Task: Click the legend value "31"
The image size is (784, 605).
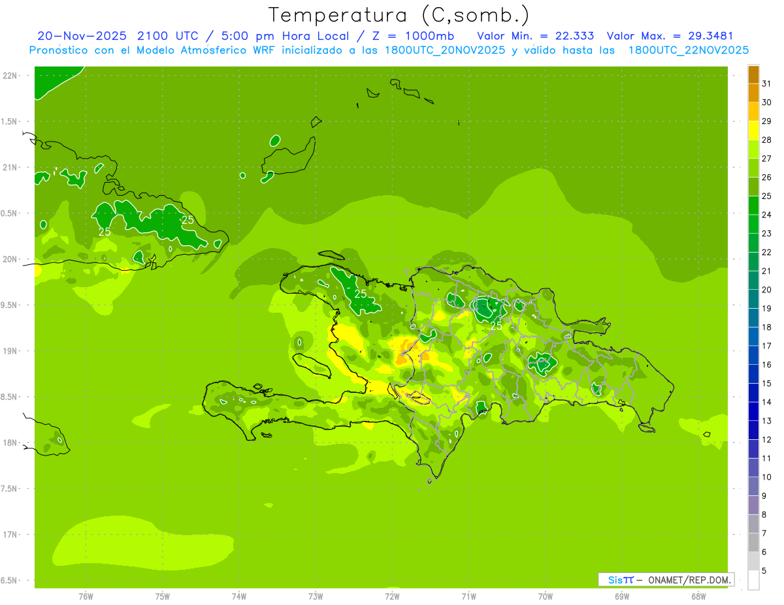Action: [x=767, y=84]
